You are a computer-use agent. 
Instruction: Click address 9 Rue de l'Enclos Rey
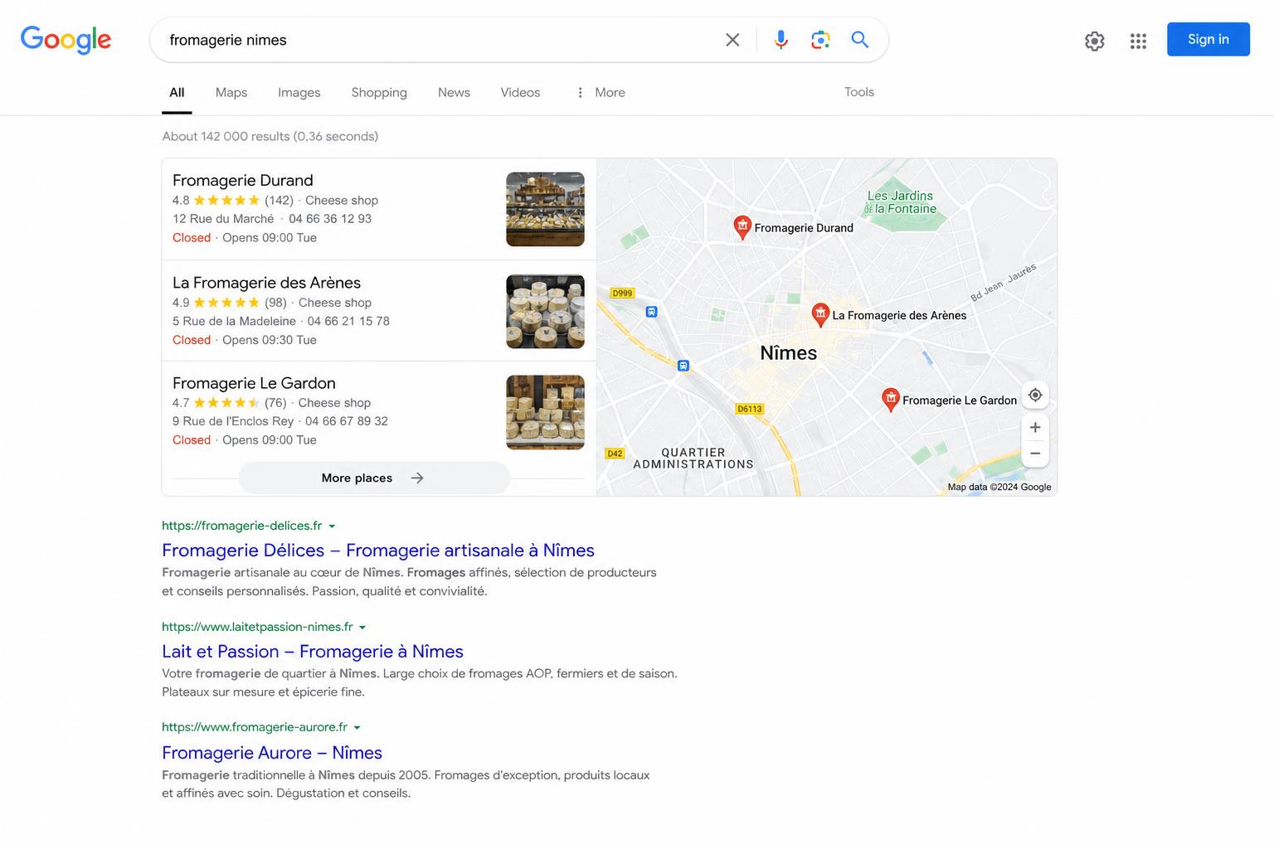pyautogui.click(x=233, y=421)
